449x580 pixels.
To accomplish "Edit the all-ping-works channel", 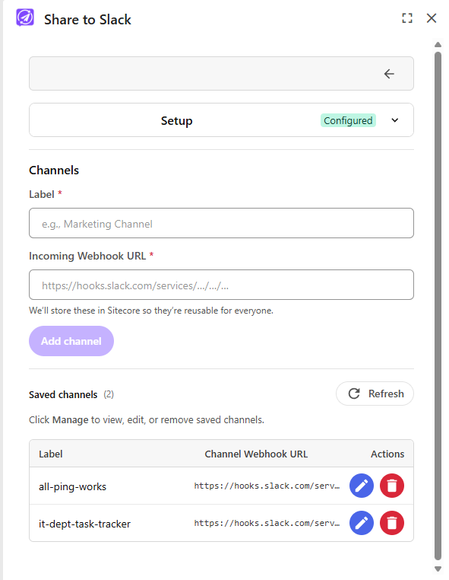I will click(362, 486).
